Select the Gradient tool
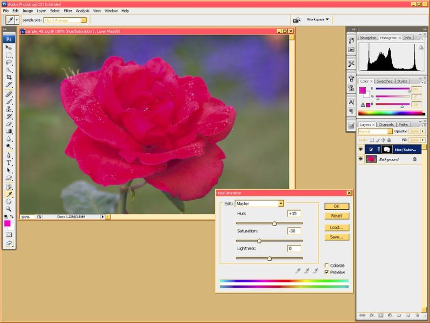Screen dimensions: 430x323 [9, 131]
